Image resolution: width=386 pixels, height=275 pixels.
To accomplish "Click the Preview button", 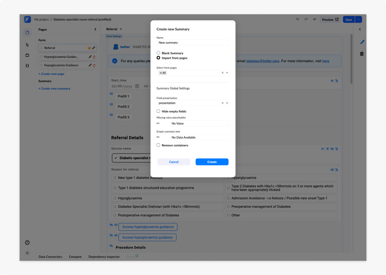I will click(x=330, y=19).
